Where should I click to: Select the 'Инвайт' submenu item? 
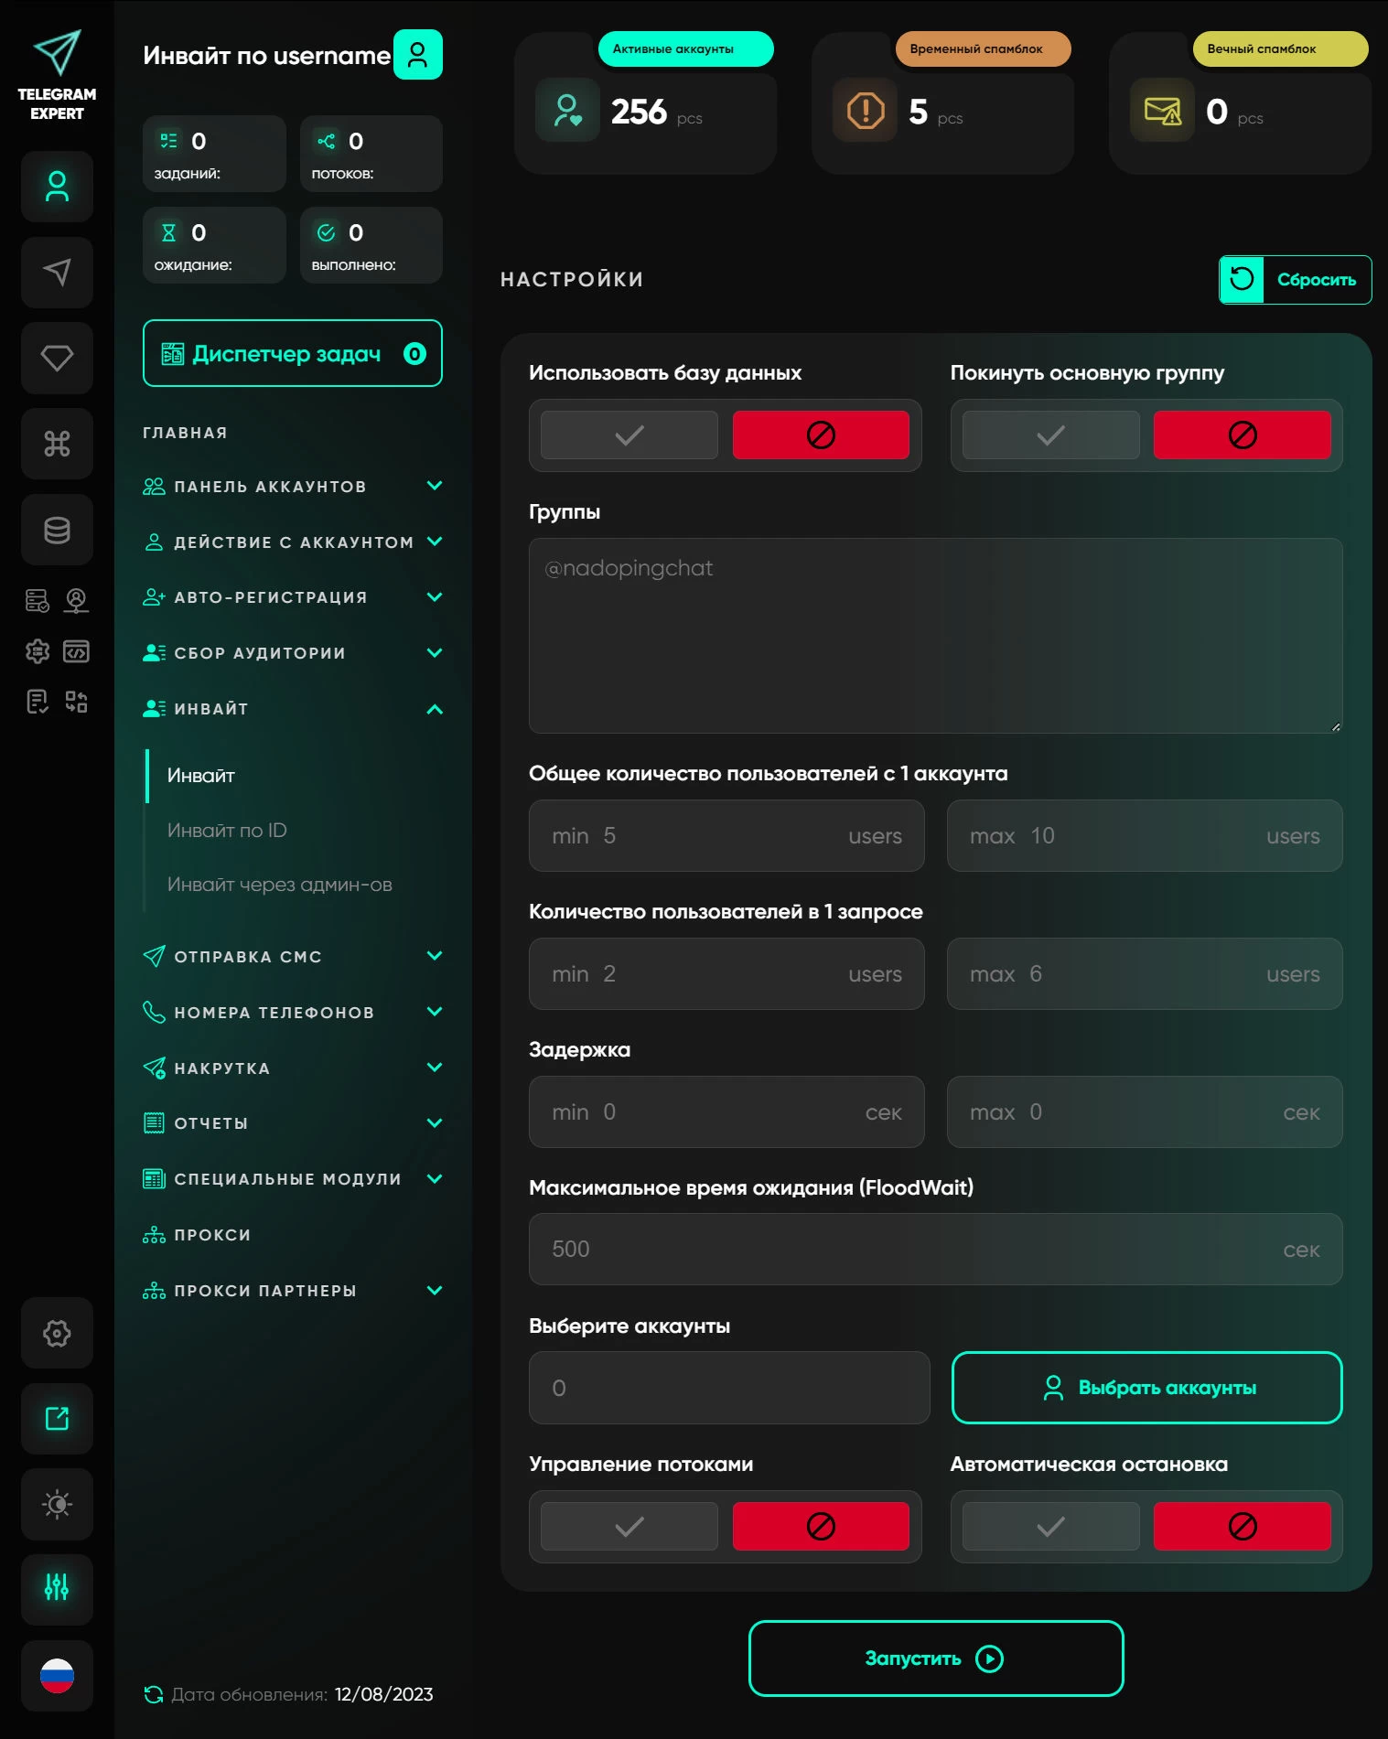(x=201, y=776)
